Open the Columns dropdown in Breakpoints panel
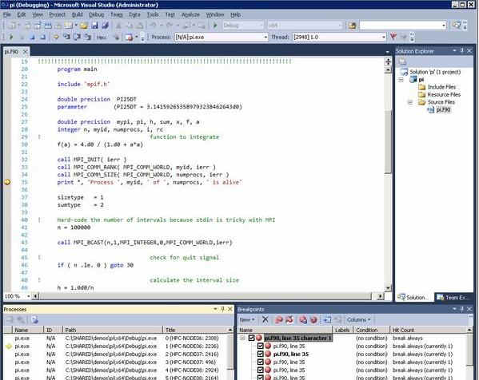The width and height of the screenshot is (479, 380). pyautogui.click(x=358, y=319)
